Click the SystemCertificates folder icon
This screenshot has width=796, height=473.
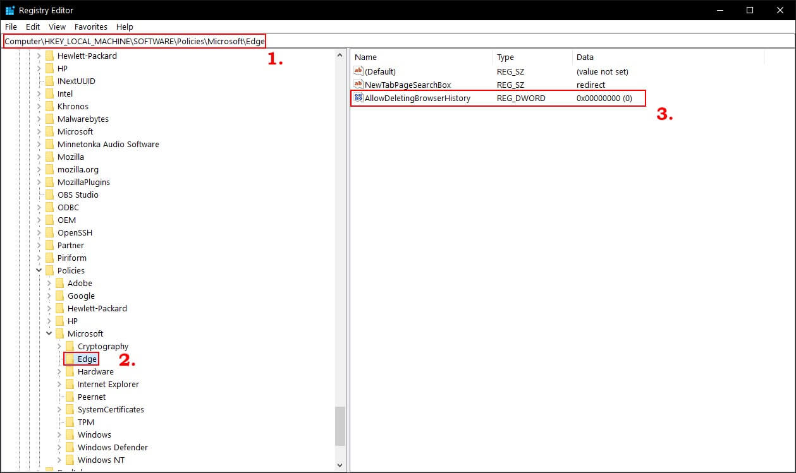(70, 409)
